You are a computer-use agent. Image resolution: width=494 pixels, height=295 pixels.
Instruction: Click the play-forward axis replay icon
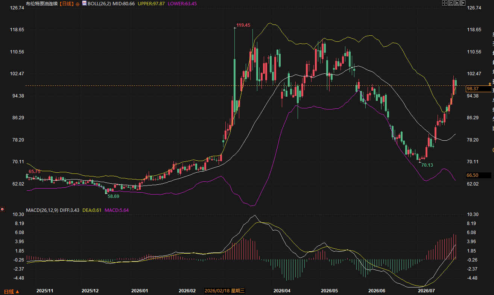pos(457,3)
